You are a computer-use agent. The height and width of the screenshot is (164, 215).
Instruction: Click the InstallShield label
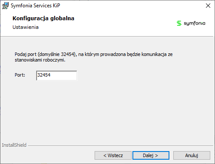[x=14, y=145]
